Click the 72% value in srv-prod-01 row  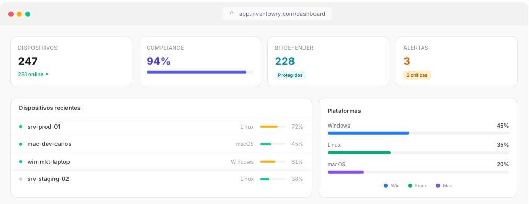[x=297, y=127]
